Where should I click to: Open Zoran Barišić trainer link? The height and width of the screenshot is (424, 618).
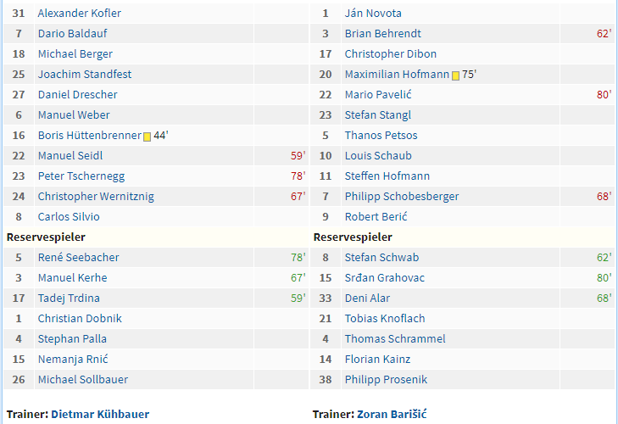pos(392,414)
